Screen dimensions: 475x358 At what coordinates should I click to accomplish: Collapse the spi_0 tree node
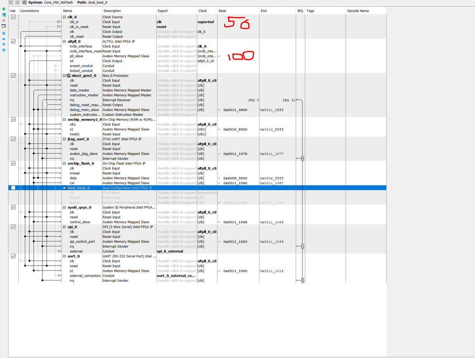(x=64, y=227)
